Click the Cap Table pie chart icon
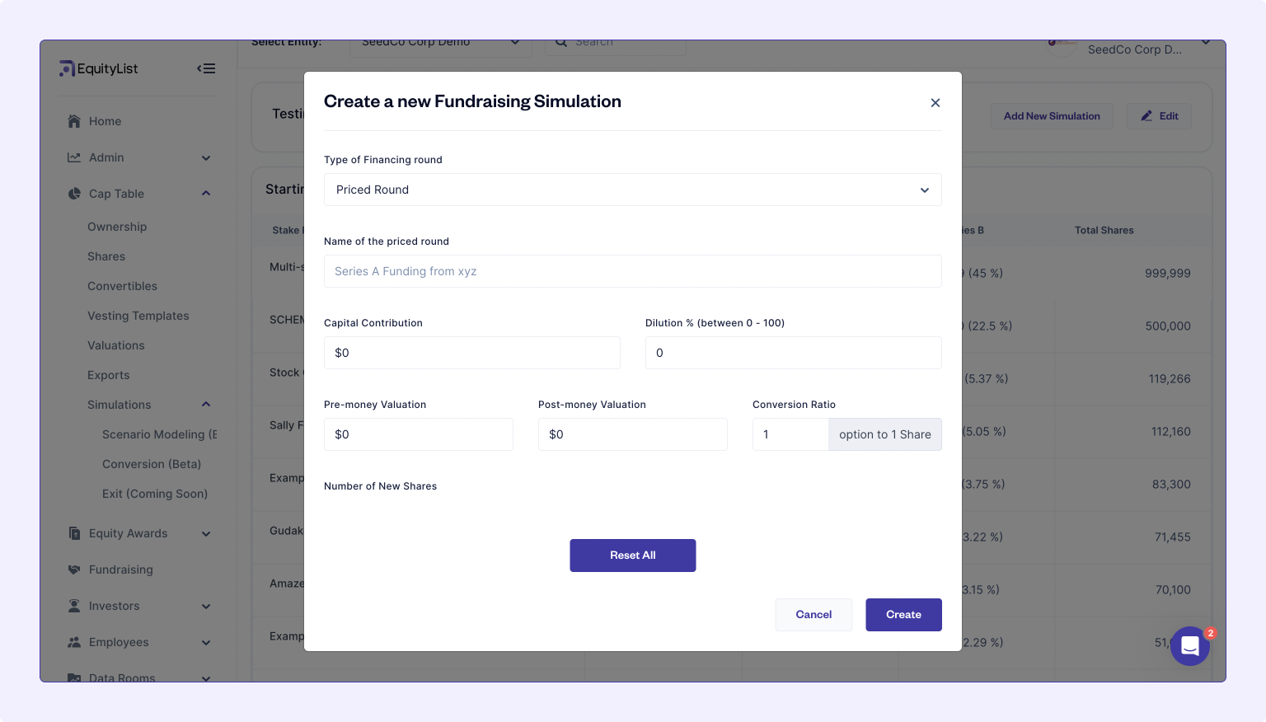Screen dimensions: 1266x722 pos(73,194)
